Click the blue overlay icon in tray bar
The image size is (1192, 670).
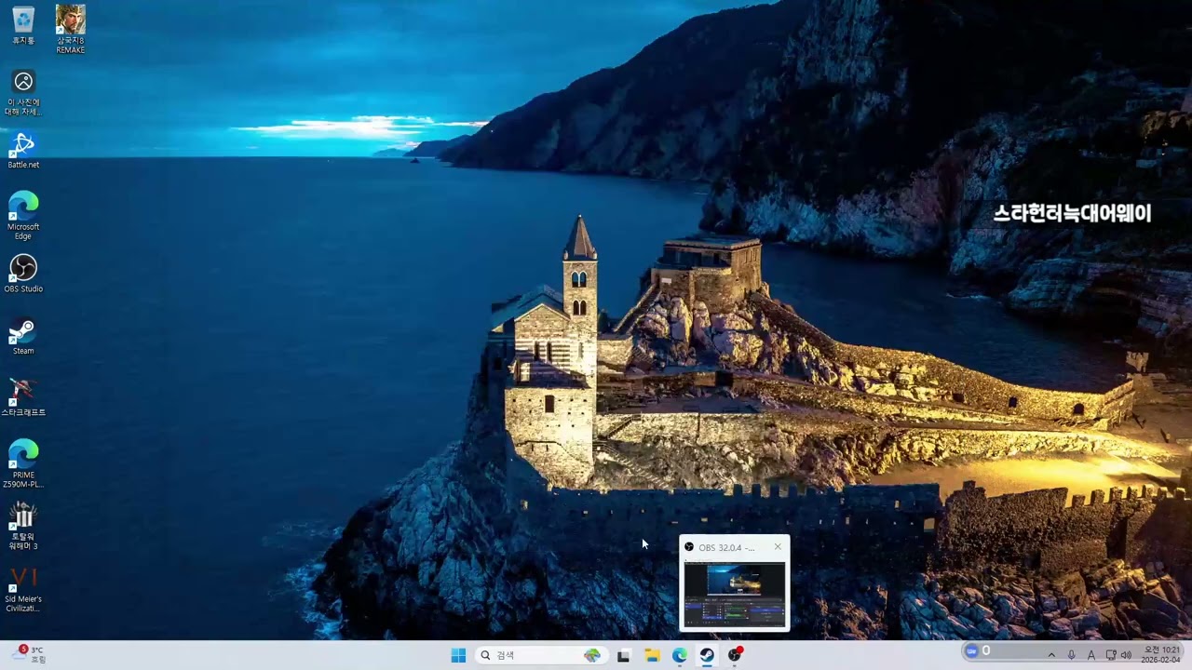point(971,651)
